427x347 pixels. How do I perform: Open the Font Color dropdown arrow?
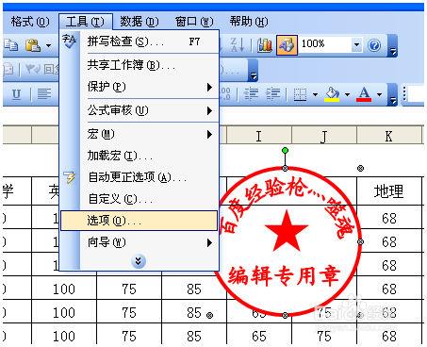(x=379, y=94)
